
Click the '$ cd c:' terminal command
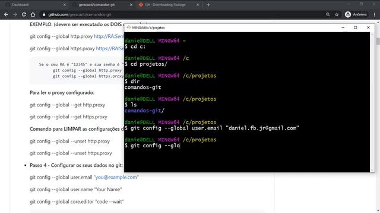135,47
